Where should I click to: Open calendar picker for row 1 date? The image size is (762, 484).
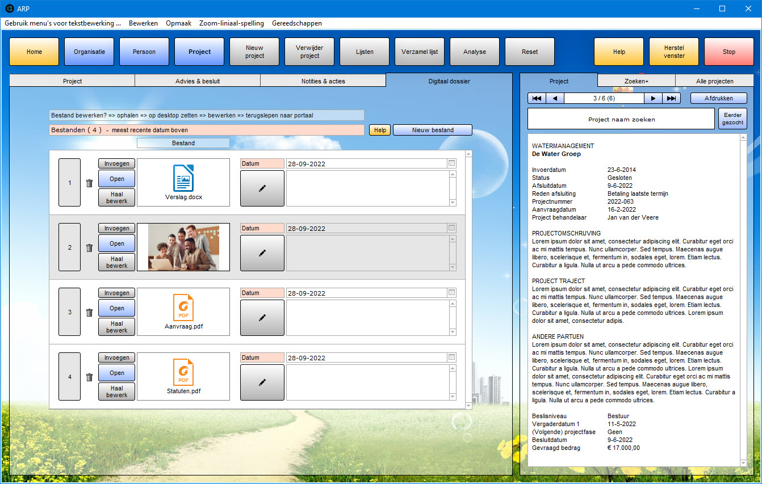point(451,163)
